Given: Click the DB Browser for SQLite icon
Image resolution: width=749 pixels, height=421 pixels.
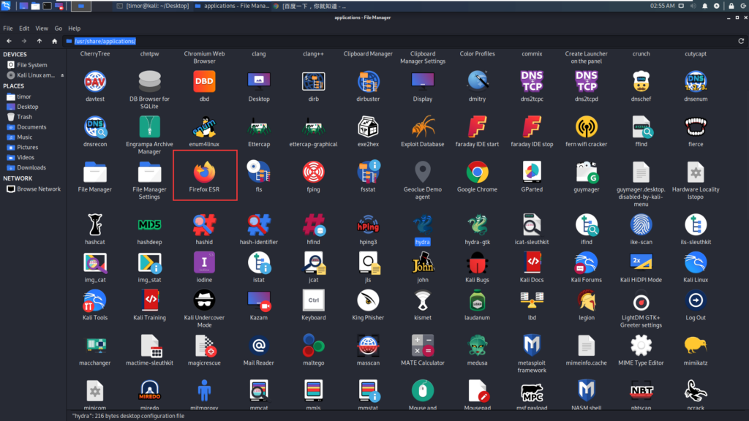Looking at the screenshot, I should tap(149, 82).
